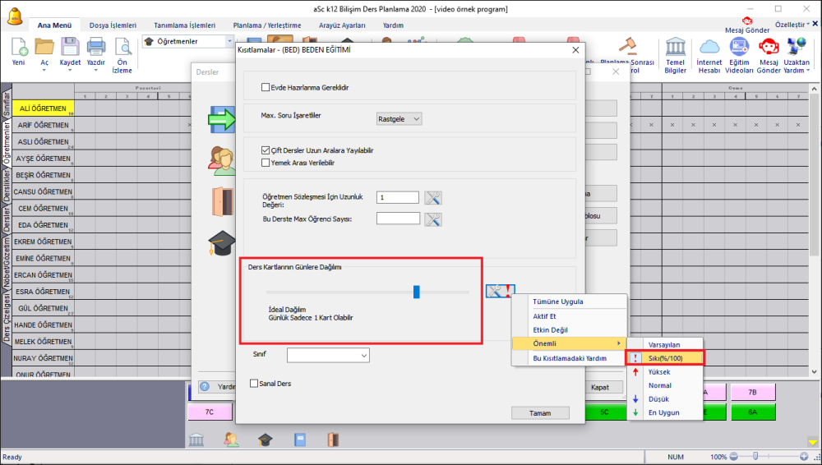The image size is (822, 465).
Task: Click the bottom bar school building icon
Action: (x=196, y=440)
